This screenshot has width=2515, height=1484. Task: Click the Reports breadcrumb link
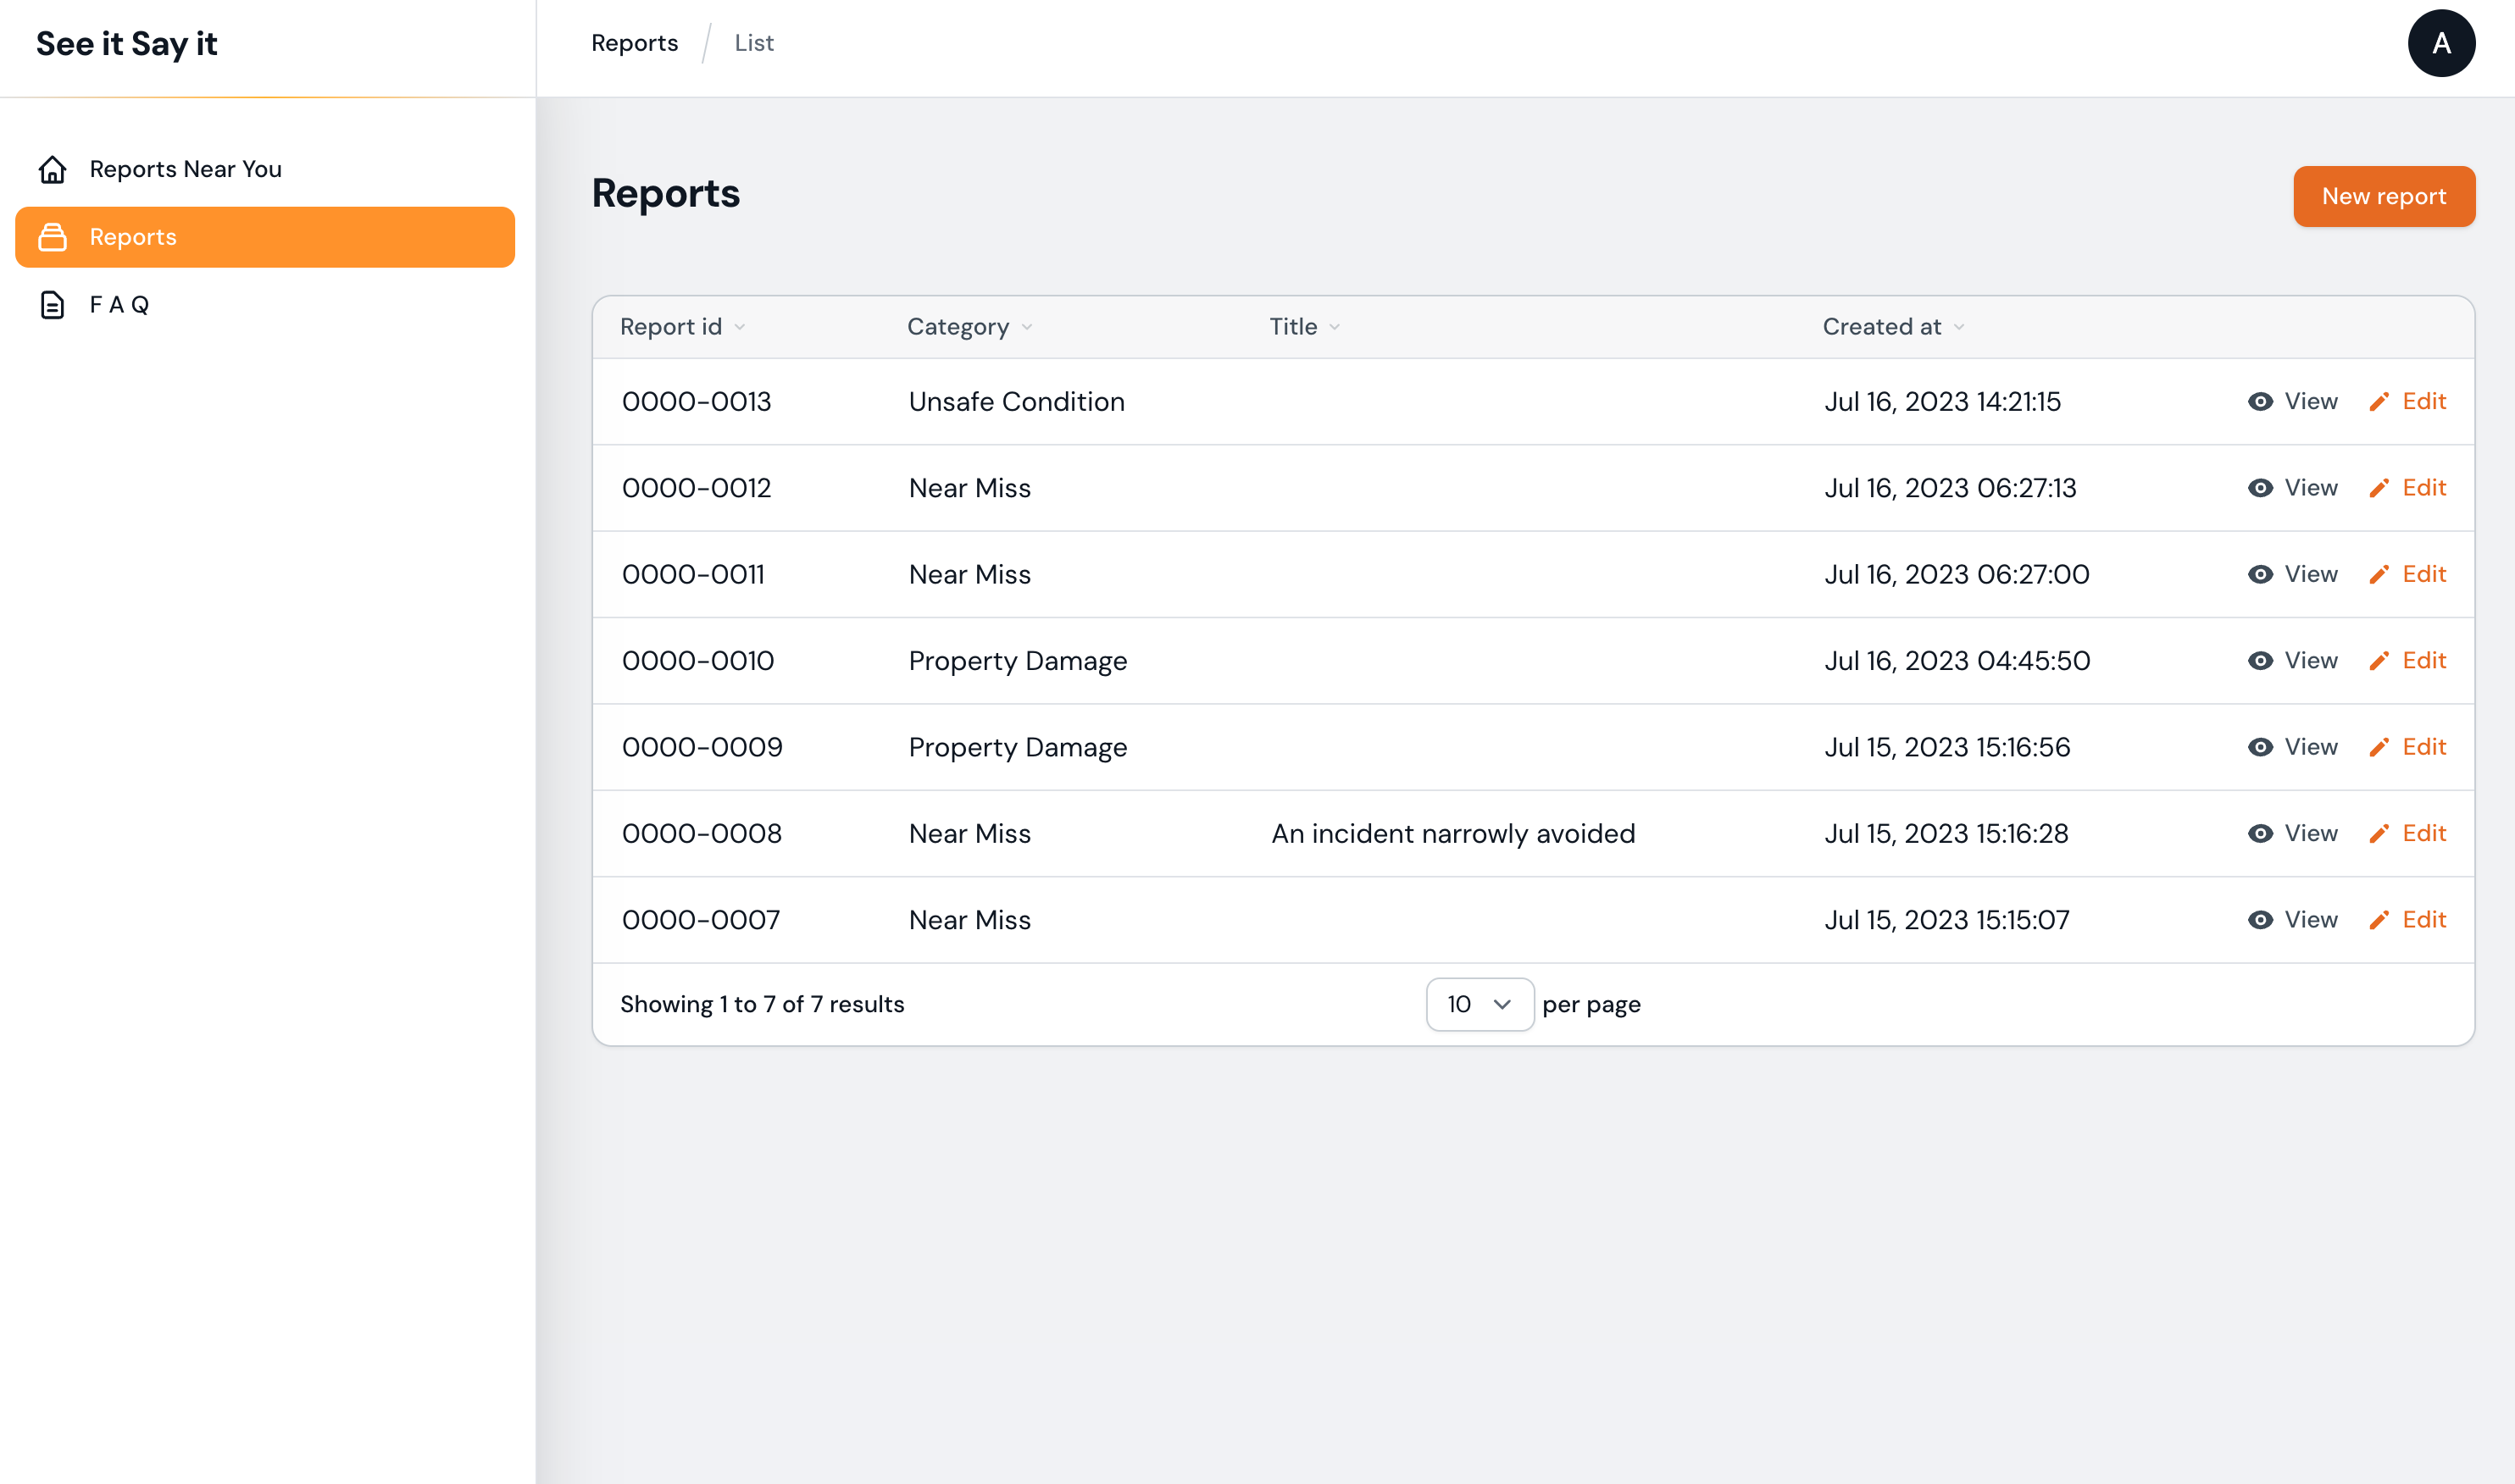click(x=634, y=43)
